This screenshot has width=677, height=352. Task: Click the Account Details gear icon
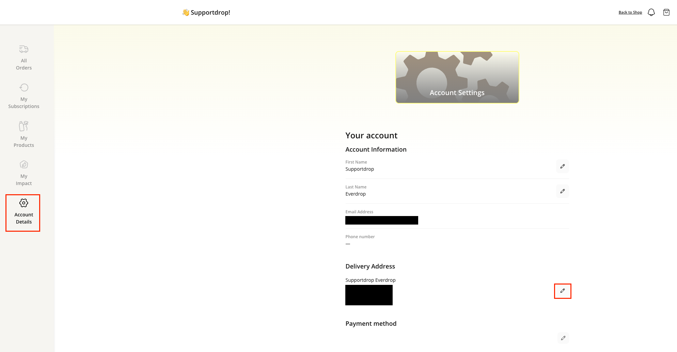click(24, 203)
